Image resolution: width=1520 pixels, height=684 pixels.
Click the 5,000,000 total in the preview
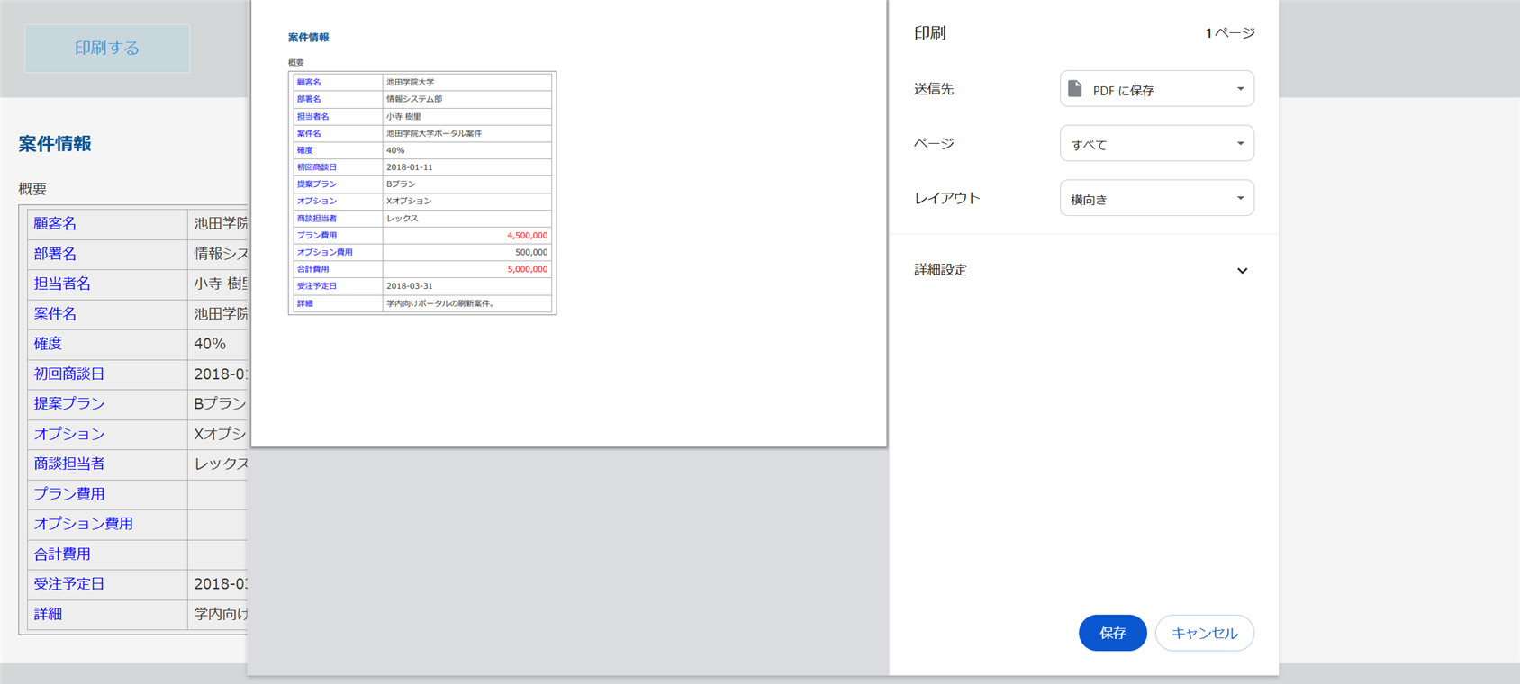click(x=527, y=269)
